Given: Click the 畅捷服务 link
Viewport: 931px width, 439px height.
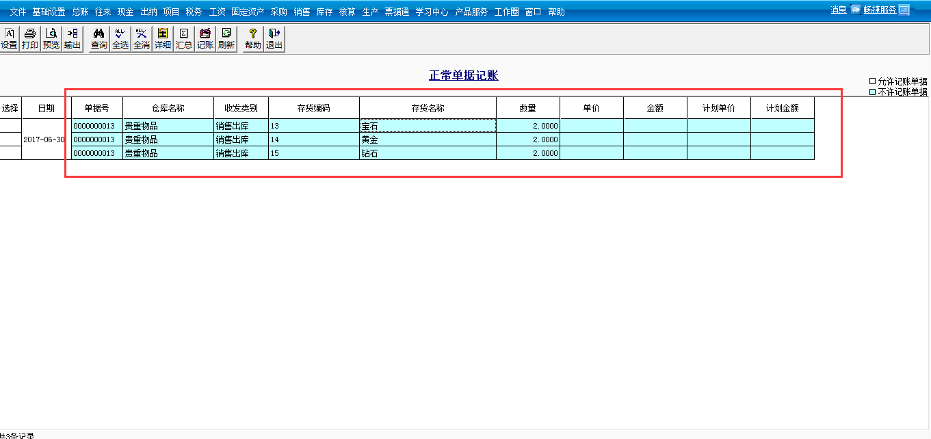Looking at the screenshot, I should coord(880,10).
